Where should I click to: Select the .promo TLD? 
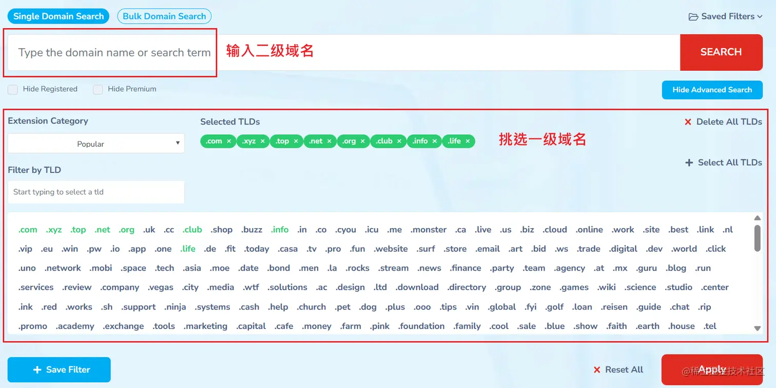[33, 326]
